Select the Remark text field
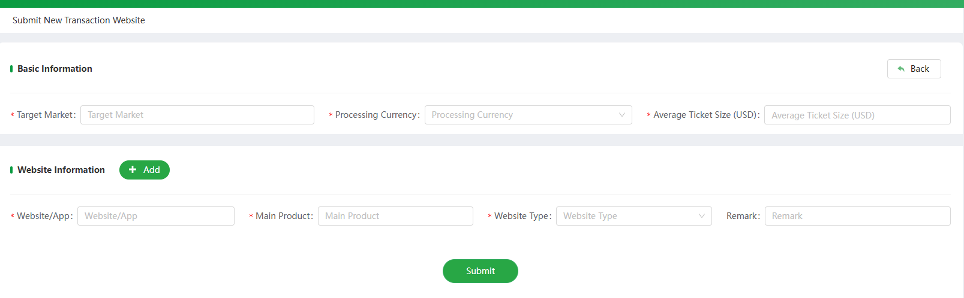 (858, 216)
